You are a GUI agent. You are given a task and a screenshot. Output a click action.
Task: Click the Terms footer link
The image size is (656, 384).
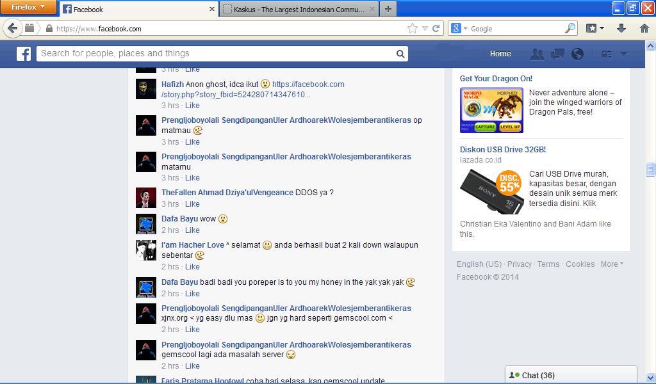548,264
